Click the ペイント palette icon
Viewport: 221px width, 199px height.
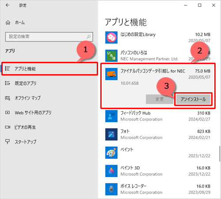coord(111,153)
